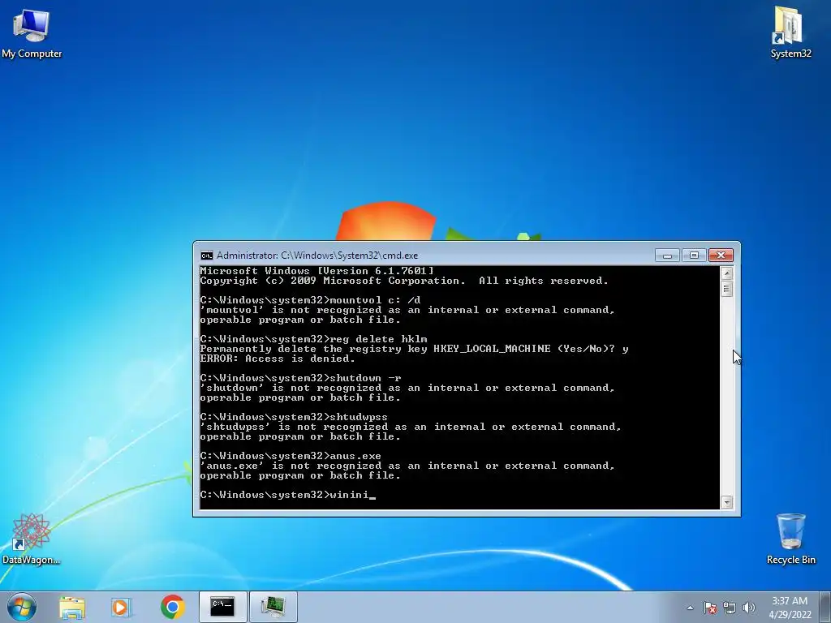Screen dimensions: 831x623
Task: Click the 'Microsoft Windows [Version 6.1.7601]' line
Action: pyautogui.click(x=316, y=271)
